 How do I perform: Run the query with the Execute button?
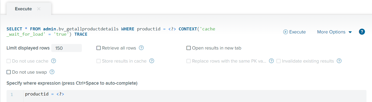[294, 32]
